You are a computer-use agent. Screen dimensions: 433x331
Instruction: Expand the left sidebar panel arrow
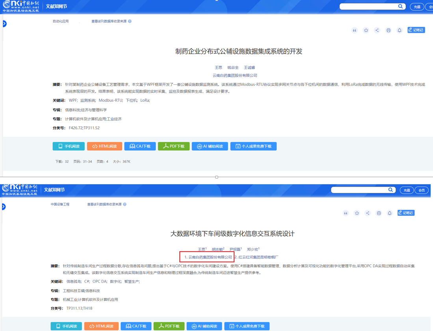click(4, 23)
